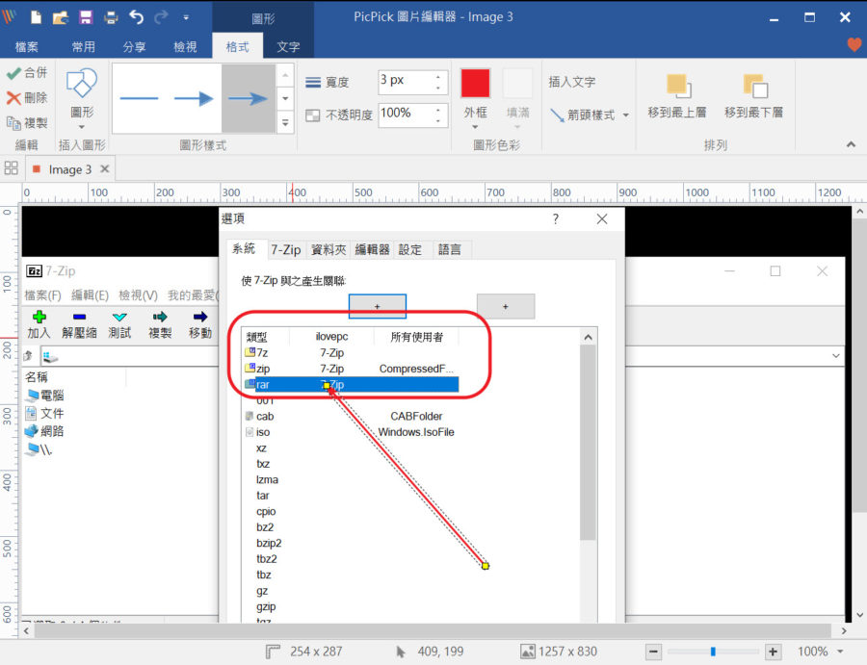Click the 不透明度 opacity value field
867x665 pixels.
click(406, 115)
